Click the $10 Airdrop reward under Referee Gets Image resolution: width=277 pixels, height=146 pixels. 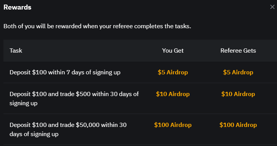click(x=238, y=94)
